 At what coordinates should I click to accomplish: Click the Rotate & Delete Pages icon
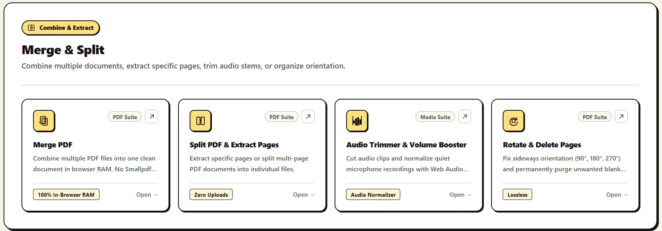tap(513, 121)
